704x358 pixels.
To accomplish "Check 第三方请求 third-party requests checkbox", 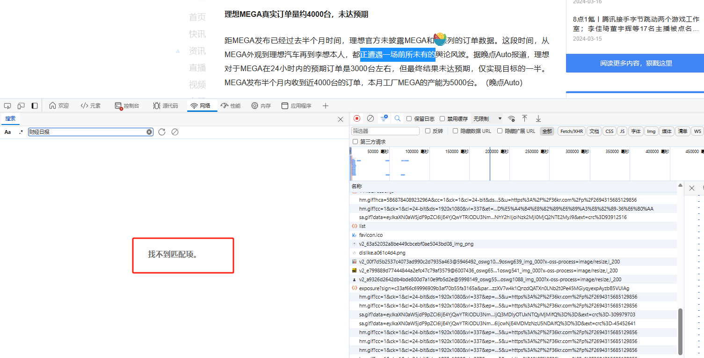I will tap(356, 142).
